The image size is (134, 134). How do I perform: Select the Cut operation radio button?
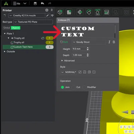74,87
